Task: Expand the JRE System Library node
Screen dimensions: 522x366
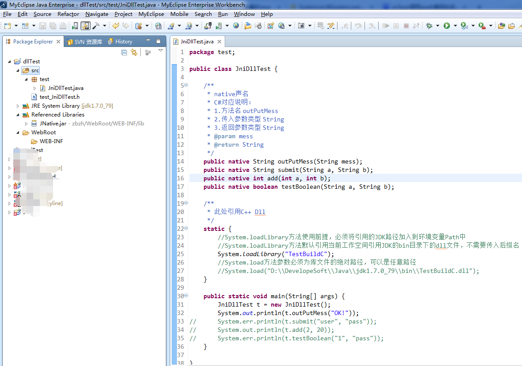Action: (x=18, y=106)
